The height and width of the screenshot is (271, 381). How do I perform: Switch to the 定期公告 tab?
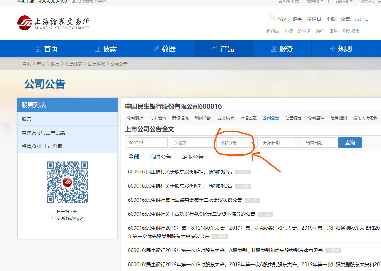click(193, 157)
